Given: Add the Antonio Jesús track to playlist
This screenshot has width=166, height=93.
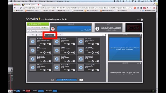Looking at the screenshot, I should click(x=50, y=44).
